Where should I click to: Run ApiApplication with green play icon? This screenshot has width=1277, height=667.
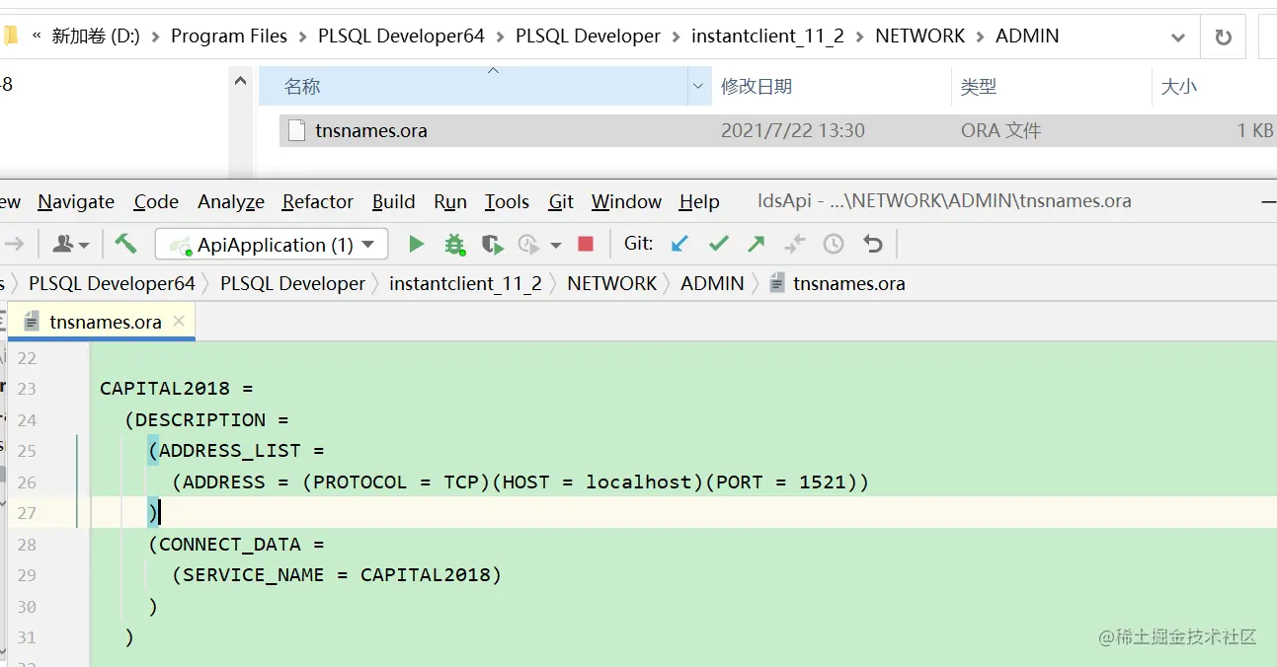pos(416,244)
